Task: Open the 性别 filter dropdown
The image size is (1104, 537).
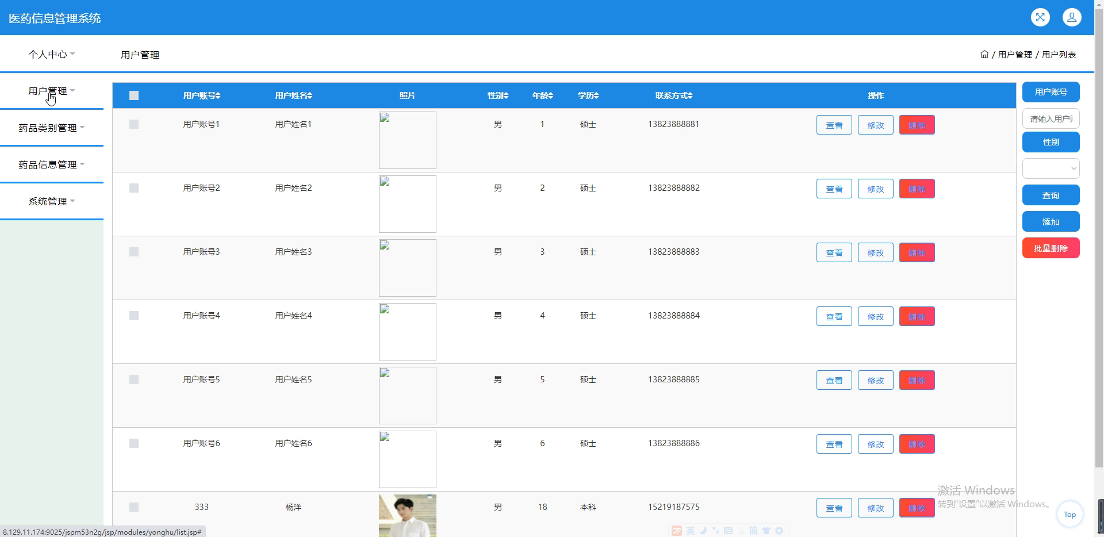Action: click(1051, 168)
